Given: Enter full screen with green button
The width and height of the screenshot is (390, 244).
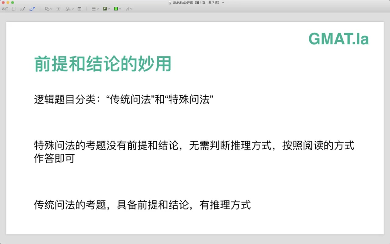Looking at the screenshot, I should [12, 2].
